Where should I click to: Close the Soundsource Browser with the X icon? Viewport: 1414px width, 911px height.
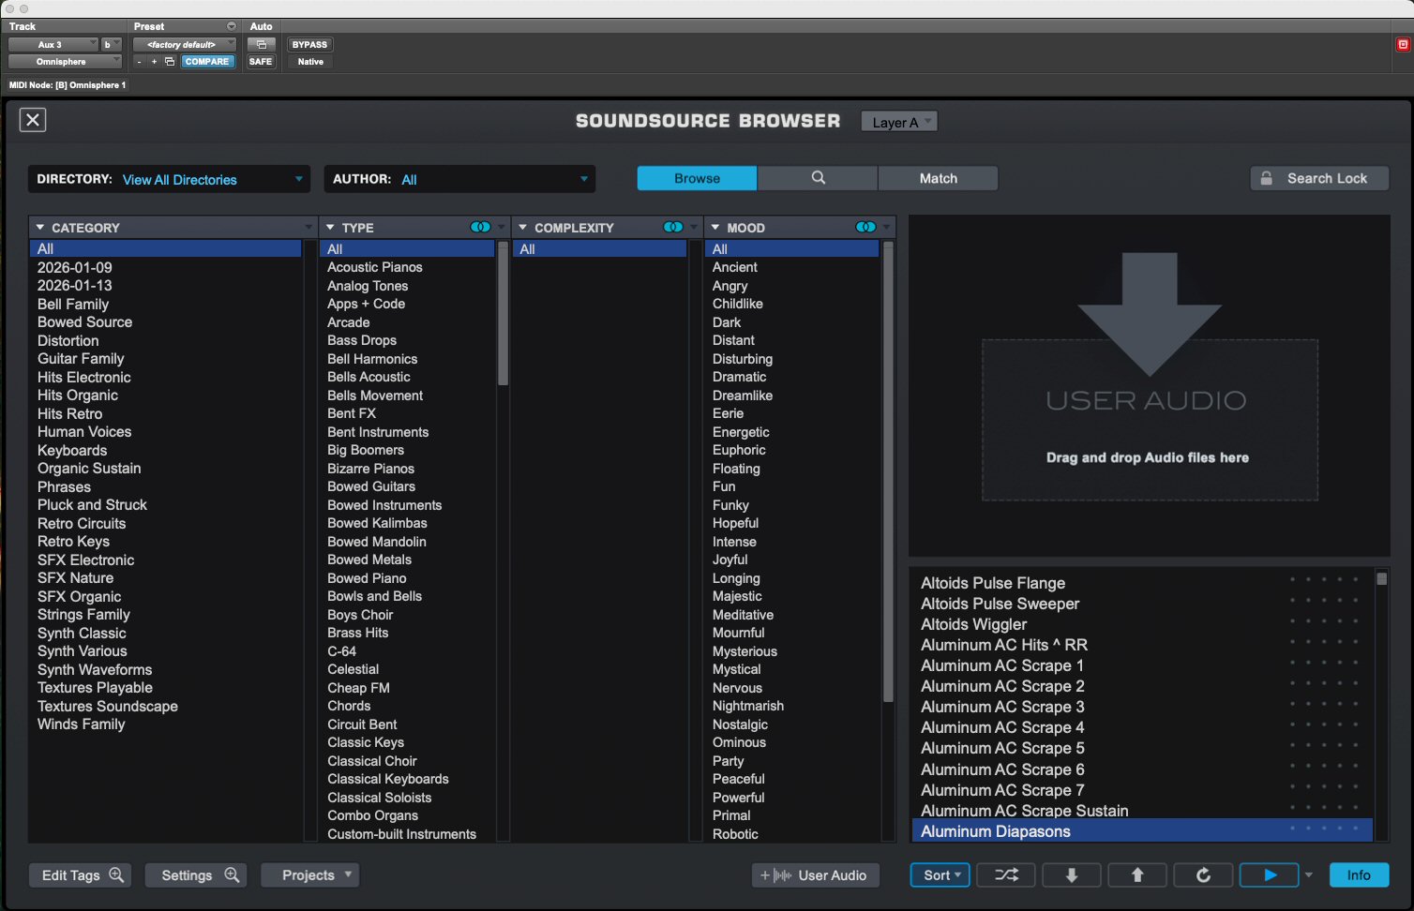pos(33,120)
